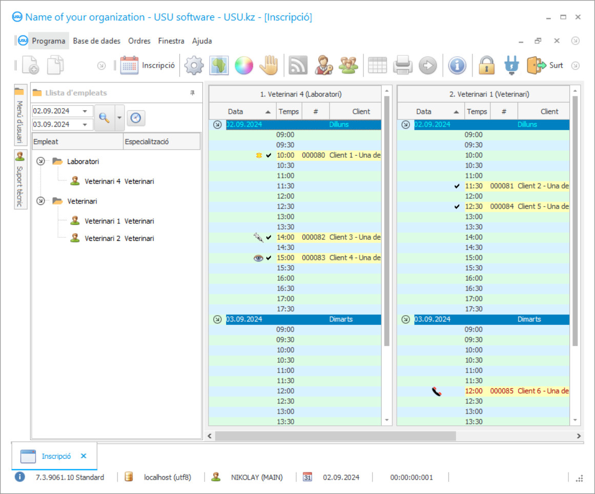
Task: Click the RSS feed toolbar icon
Action: point(298,66)
